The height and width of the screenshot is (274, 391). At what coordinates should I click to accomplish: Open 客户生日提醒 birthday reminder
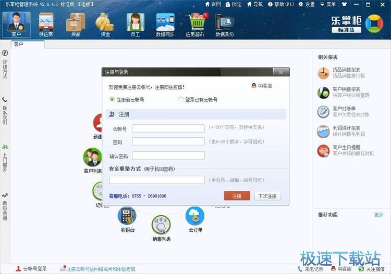pos(346,150)
